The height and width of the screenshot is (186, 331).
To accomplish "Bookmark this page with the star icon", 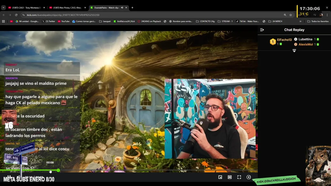I will point(291,15).
